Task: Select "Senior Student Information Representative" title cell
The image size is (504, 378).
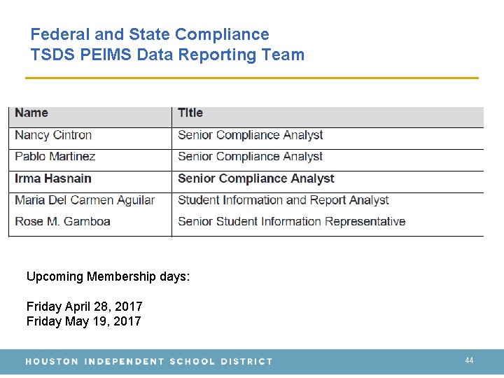Action: click(292, 222)
